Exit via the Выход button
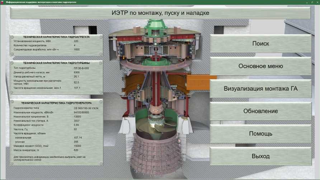The height and width of the screenshot is (180, 320). point(260,156)
